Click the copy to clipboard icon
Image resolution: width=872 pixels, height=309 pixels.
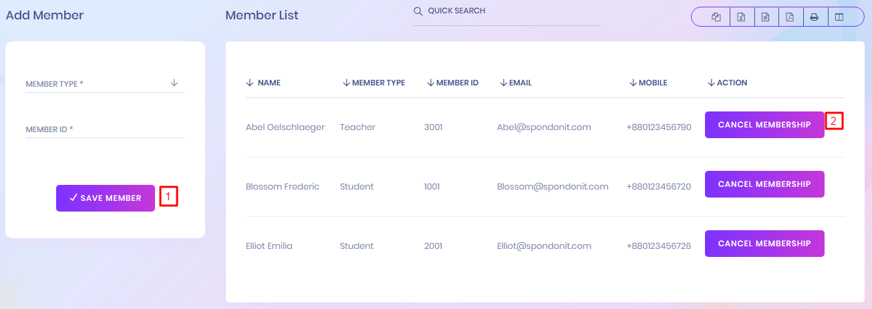tap(716, 17)
